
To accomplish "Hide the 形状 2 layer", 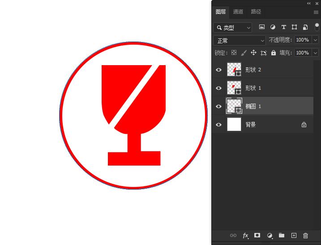I will [x=218, y=70].
